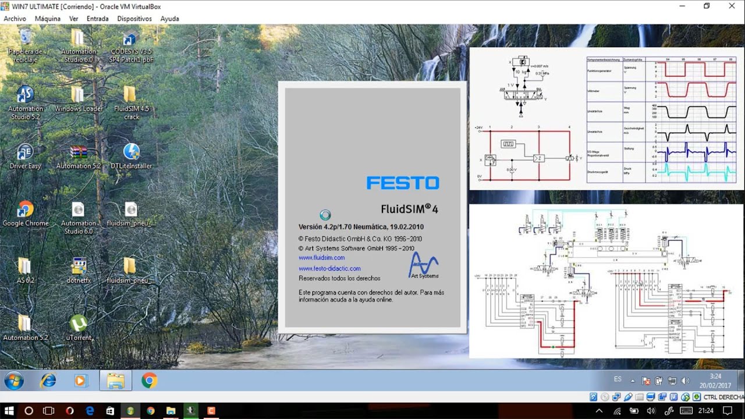This screenshot has width=745, height=419.
Task: Launch Internet Explorer from Windows 7 taskbar
Action: [x=48, y=381]
